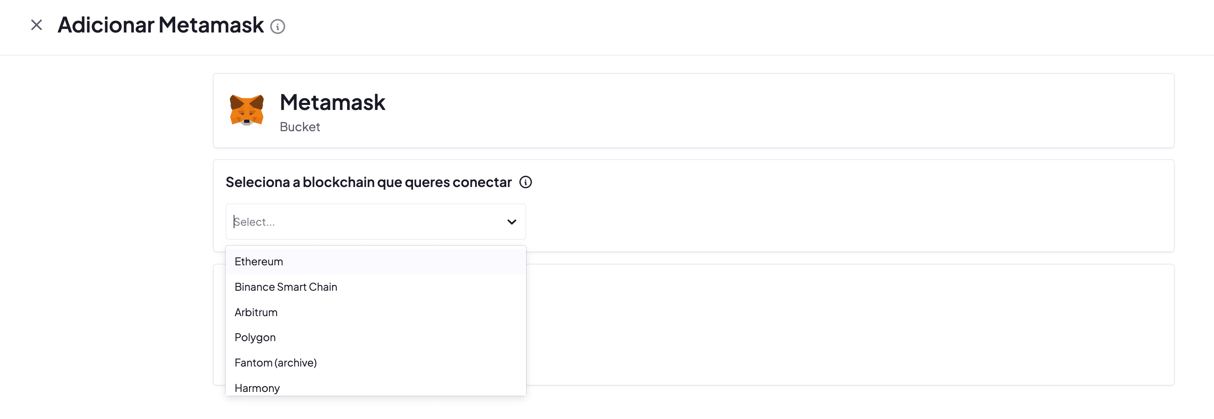Image resolution: width=1214 pixels, height=419 pixels.
Task: Select the Arbitrum network option
Action: point(256,312)
